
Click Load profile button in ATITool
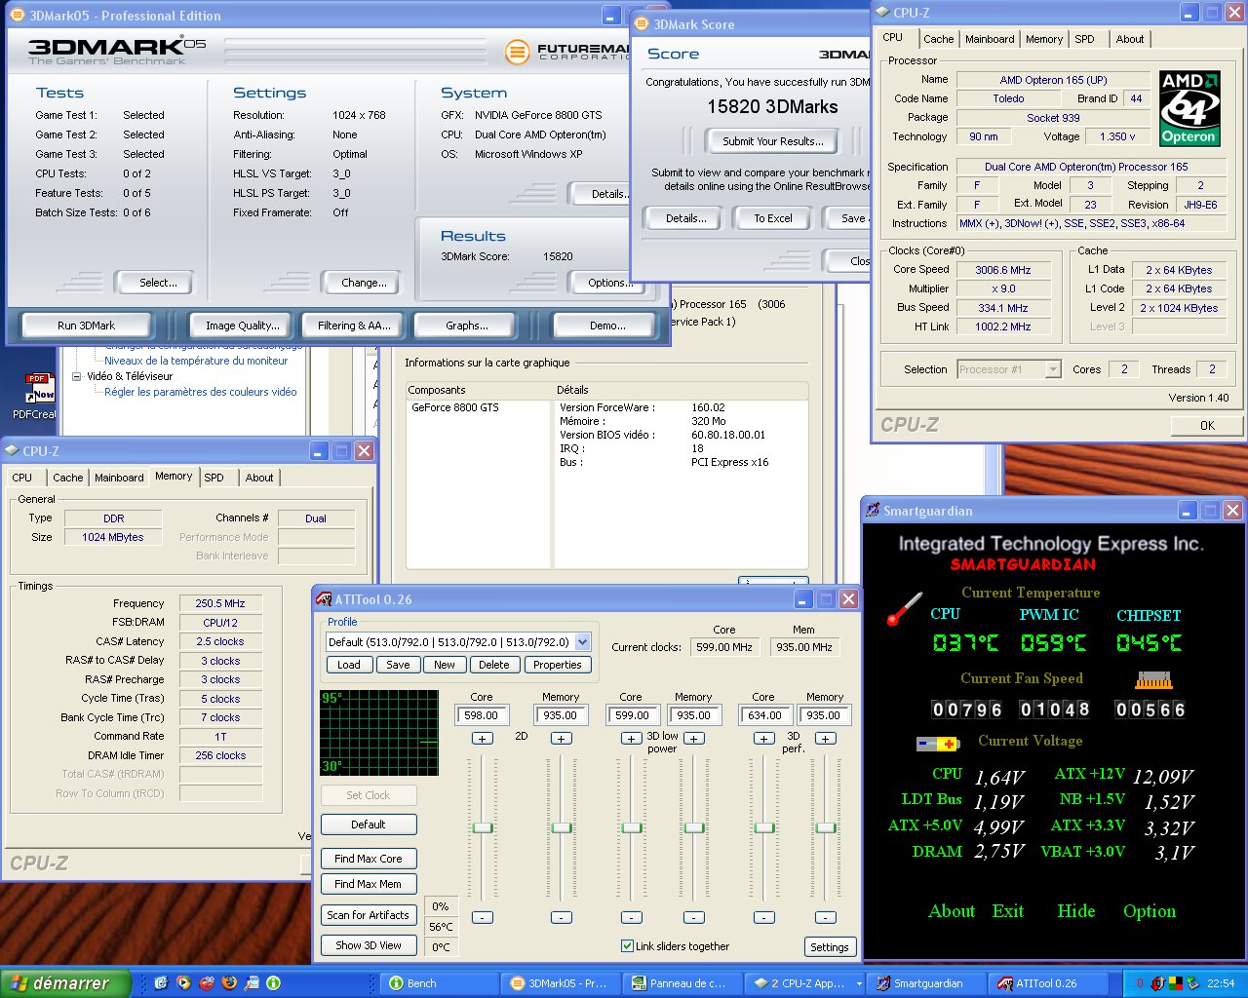[349, 665]
